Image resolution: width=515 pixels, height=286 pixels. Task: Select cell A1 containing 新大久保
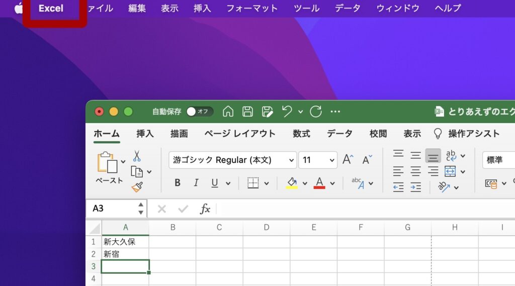125,242
